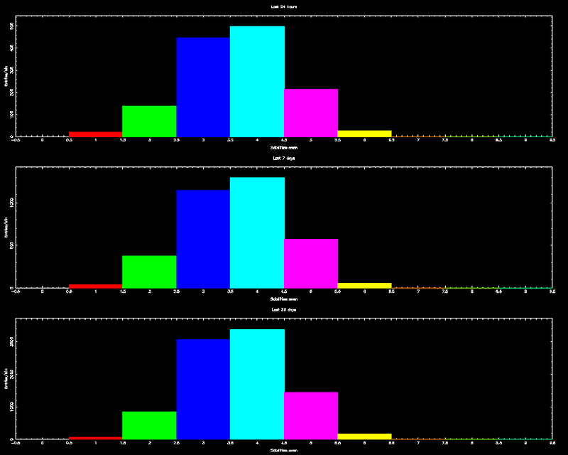Select the blue bar in the bottom histogram
This screenshot has width=568, height=455.
tap(203, 389)
